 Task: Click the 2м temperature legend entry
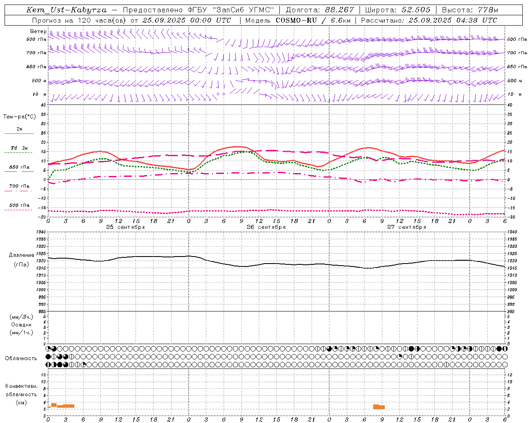coord(19,129)
